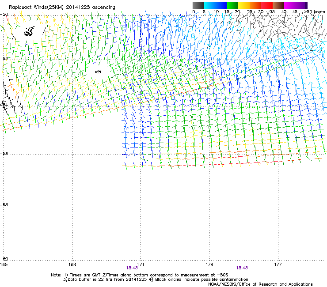Click the title 'Rapidsact Winds(25KM) 20141225 ascending'
327x287 pixels.
coord(62,8)
